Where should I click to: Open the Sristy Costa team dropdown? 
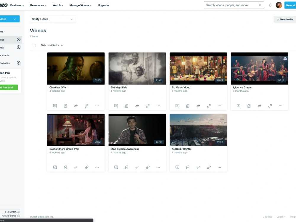pos(53,19)
